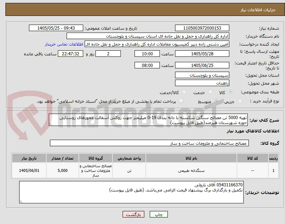Toggle the Islamic treasury payment checkbox

(x=181, y=101)
